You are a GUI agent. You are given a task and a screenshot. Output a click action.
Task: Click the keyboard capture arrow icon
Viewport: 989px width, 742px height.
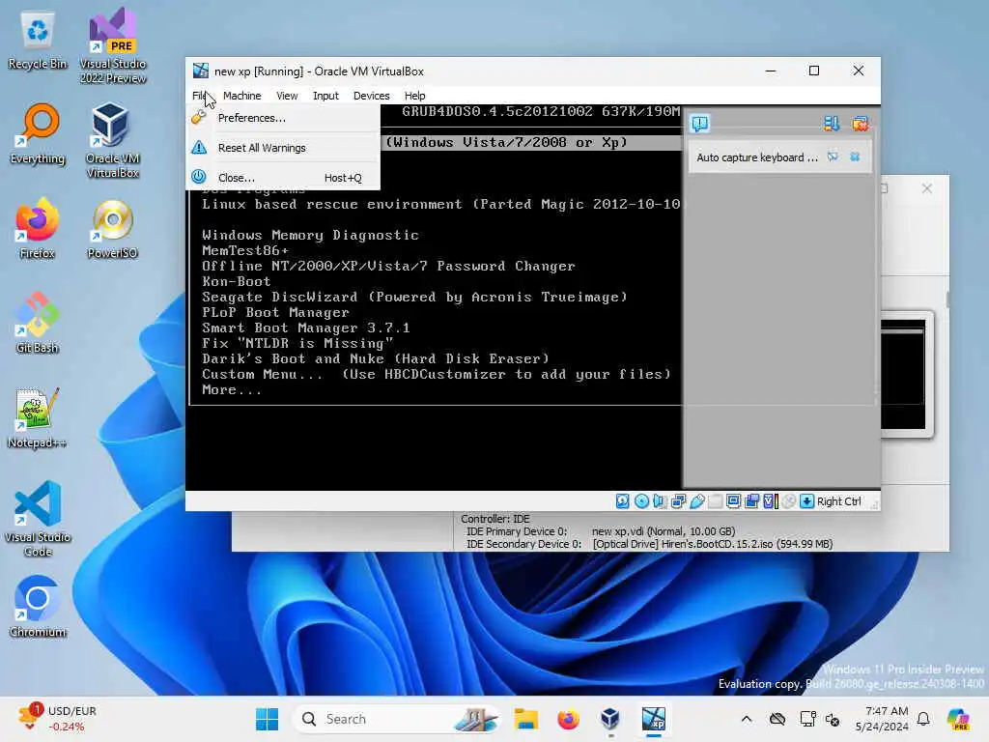[806, 501]
